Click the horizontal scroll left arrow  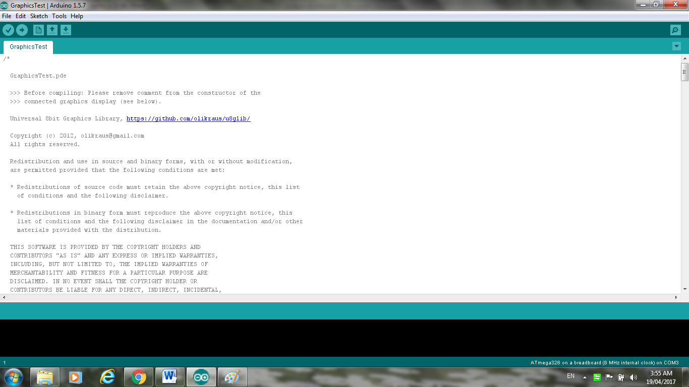point(4,297)
